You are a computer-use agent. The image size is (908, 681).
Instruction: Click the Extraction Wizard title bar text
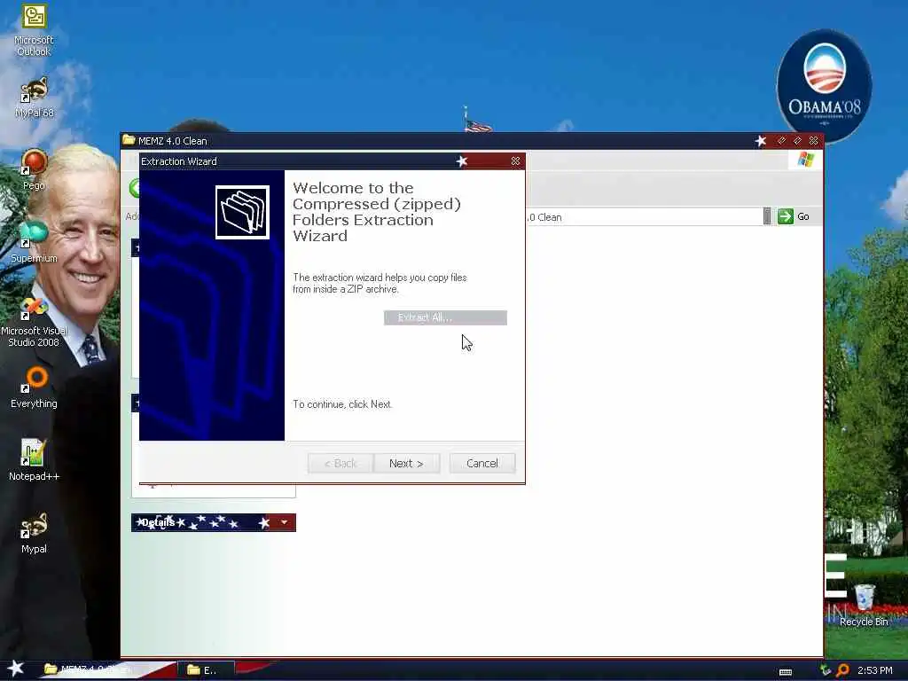[179, 161]
